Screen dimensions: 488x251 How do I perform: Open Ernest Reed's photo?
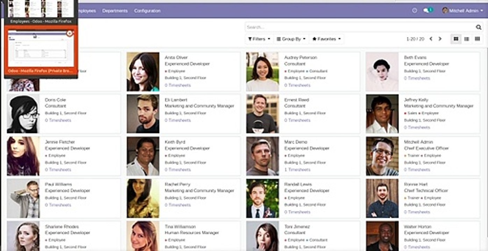263,114
